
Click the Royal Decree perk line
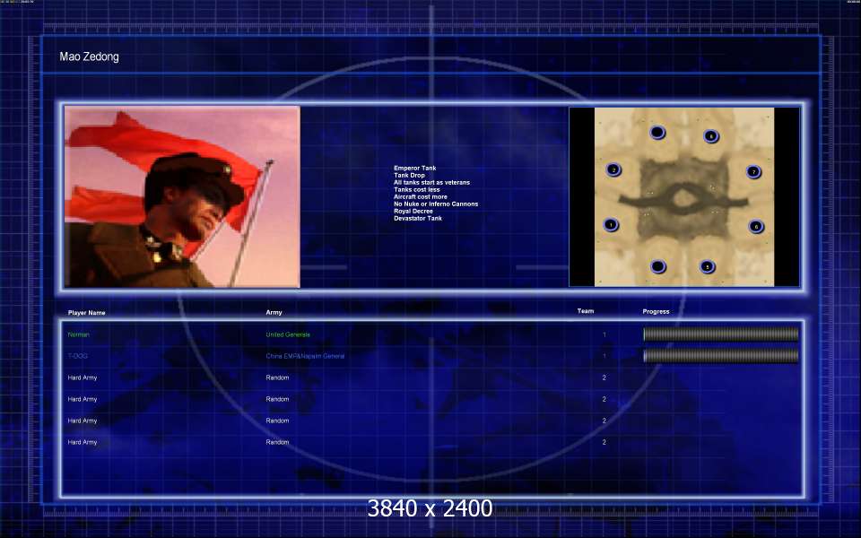pyautogui.click(x=413, y=211)
